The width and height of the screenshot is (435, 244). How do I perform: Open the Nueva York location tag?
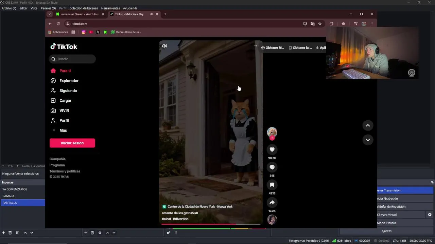[197, 206]
